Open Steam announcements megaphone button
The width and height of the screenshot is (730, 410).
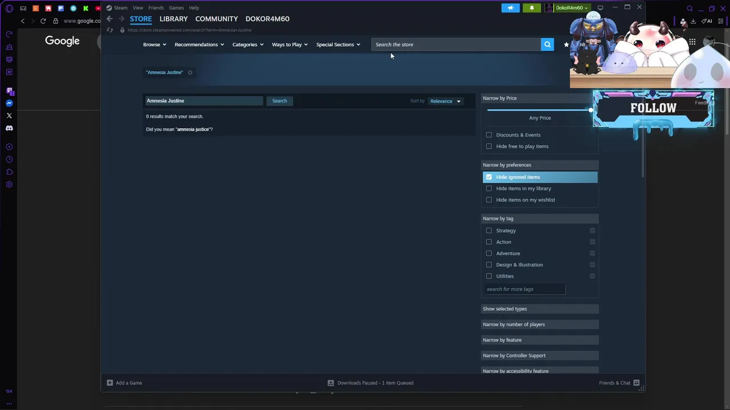coord(510,8)
